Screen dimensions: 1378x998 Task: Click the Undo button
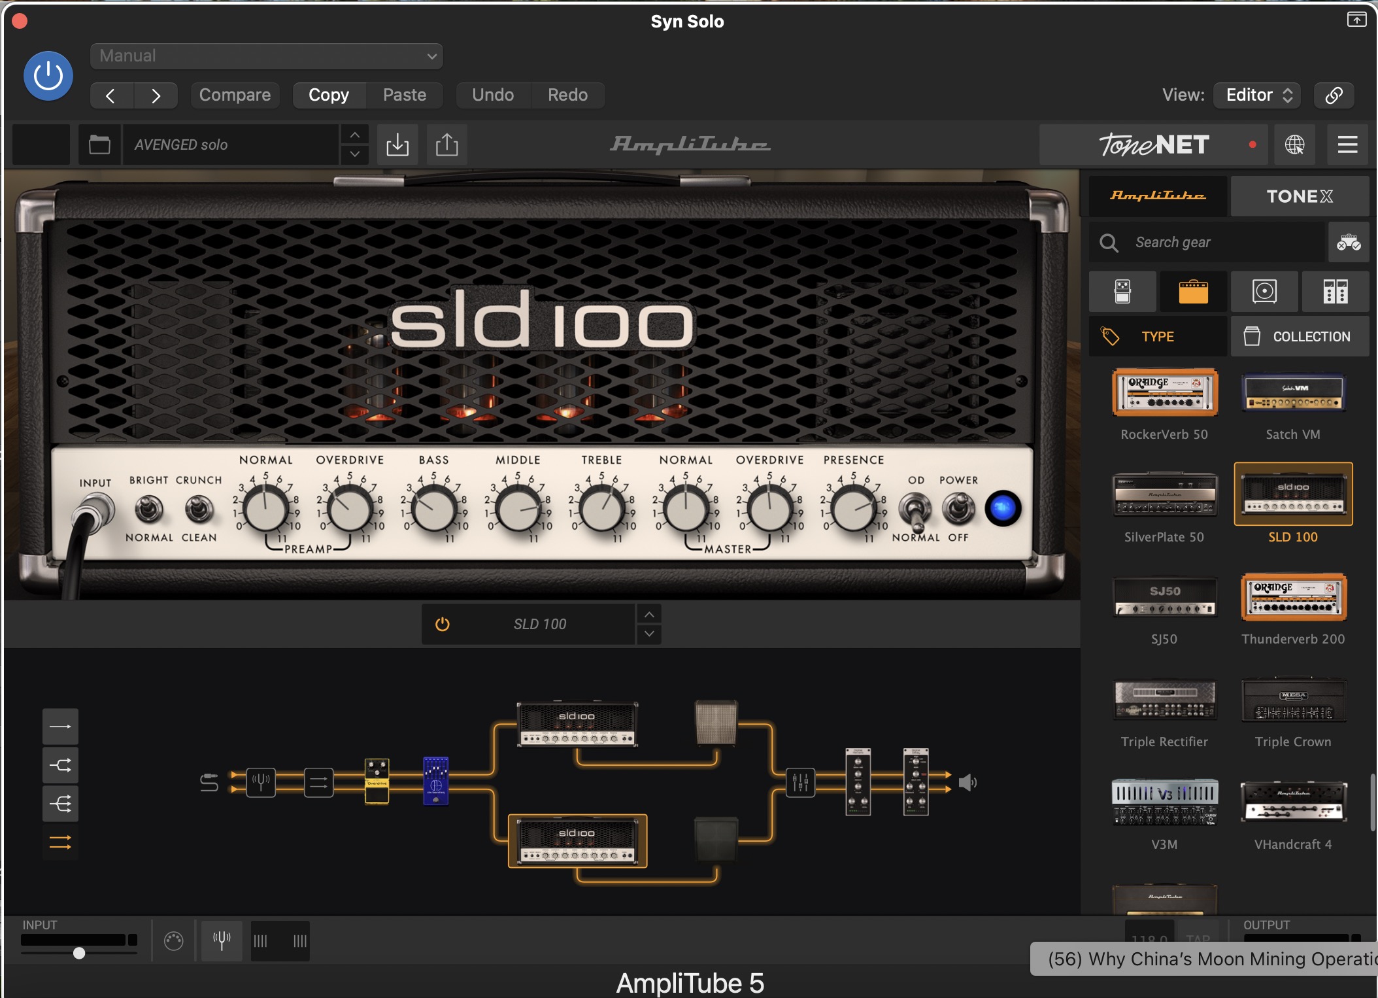click(493, 95)
